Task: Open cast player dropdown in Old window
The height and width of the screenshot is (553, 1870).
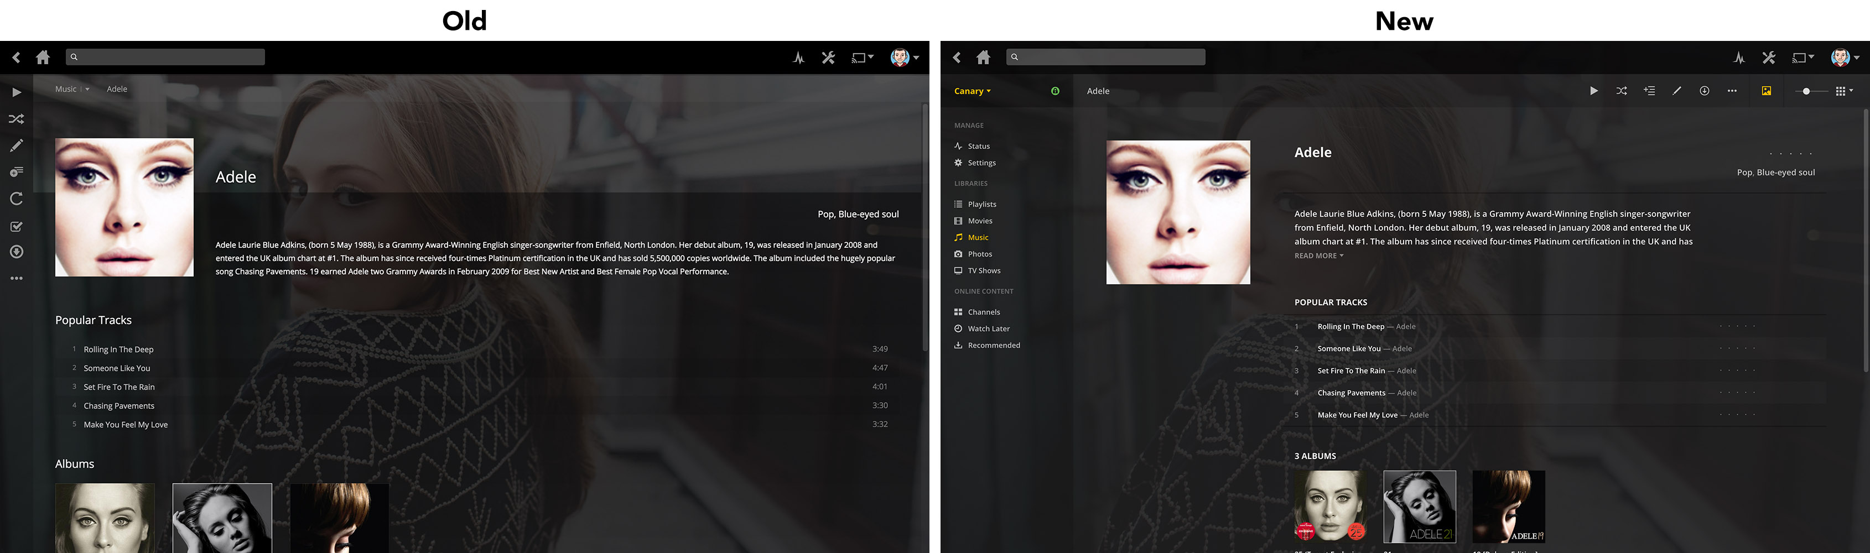Action: 861,58
